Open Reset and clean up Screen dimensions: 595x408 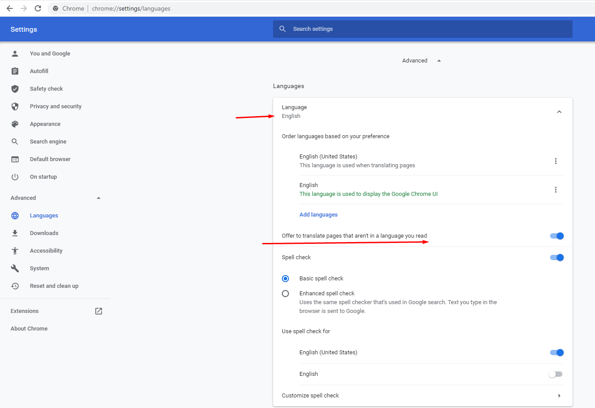click(x=54, y=286)
